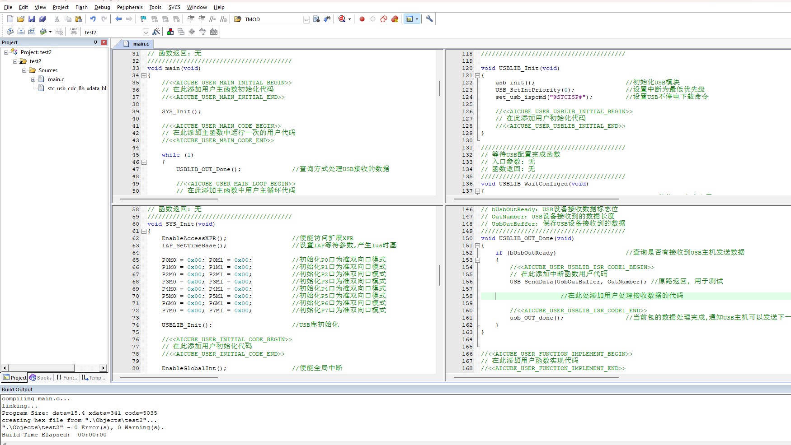Translate the current file icon
Viewport: 791px width, 445px height.
10,32
